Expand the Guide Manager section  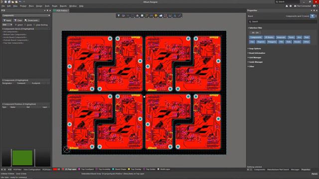[256, 62]
